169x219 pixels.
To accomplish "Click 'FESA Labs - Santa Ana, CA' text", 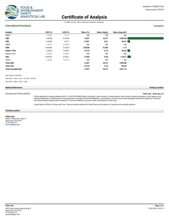I will 153,94.
